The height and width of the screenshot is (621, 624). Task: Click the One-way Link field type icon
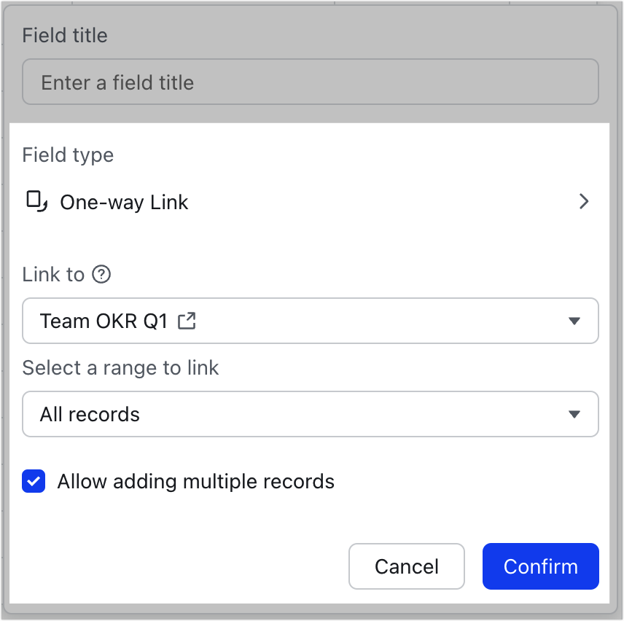pos(35,202)
